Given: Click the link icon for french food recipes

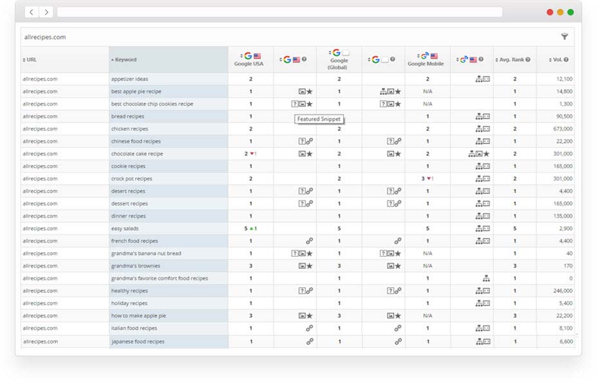Looking at the screenshot, I should (310, 241).
